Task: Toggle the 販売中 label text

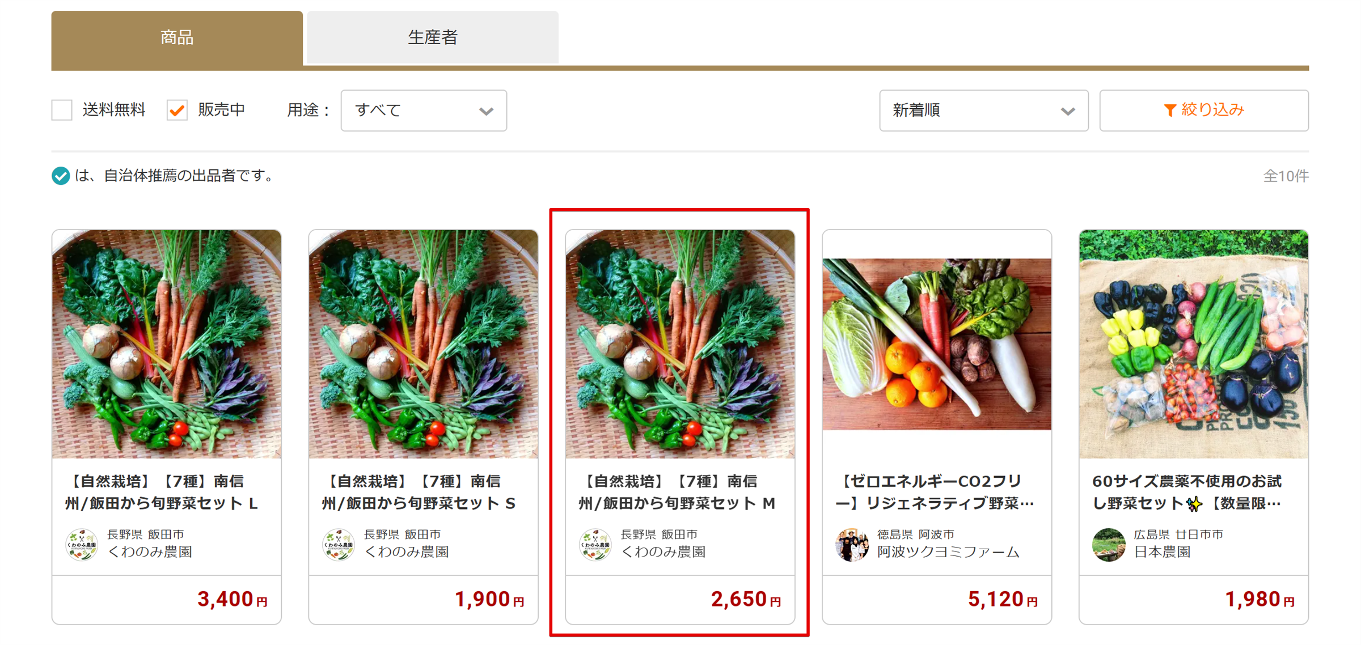Action: tap(221, 109)
